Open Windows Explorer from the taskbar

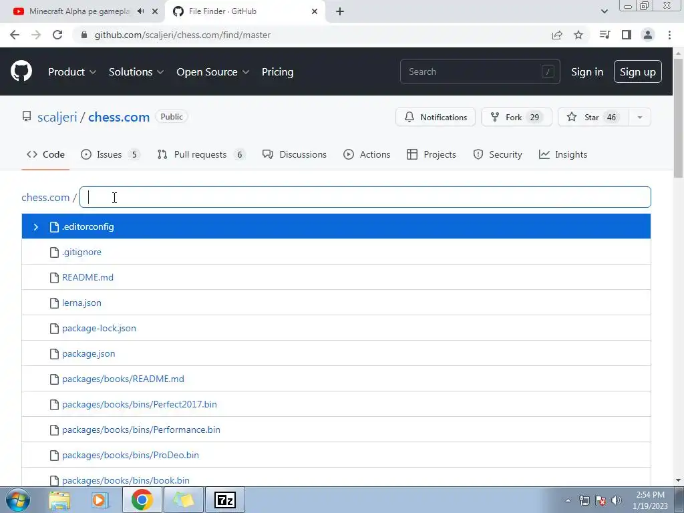pyautogui.click(x=59, y=500)
